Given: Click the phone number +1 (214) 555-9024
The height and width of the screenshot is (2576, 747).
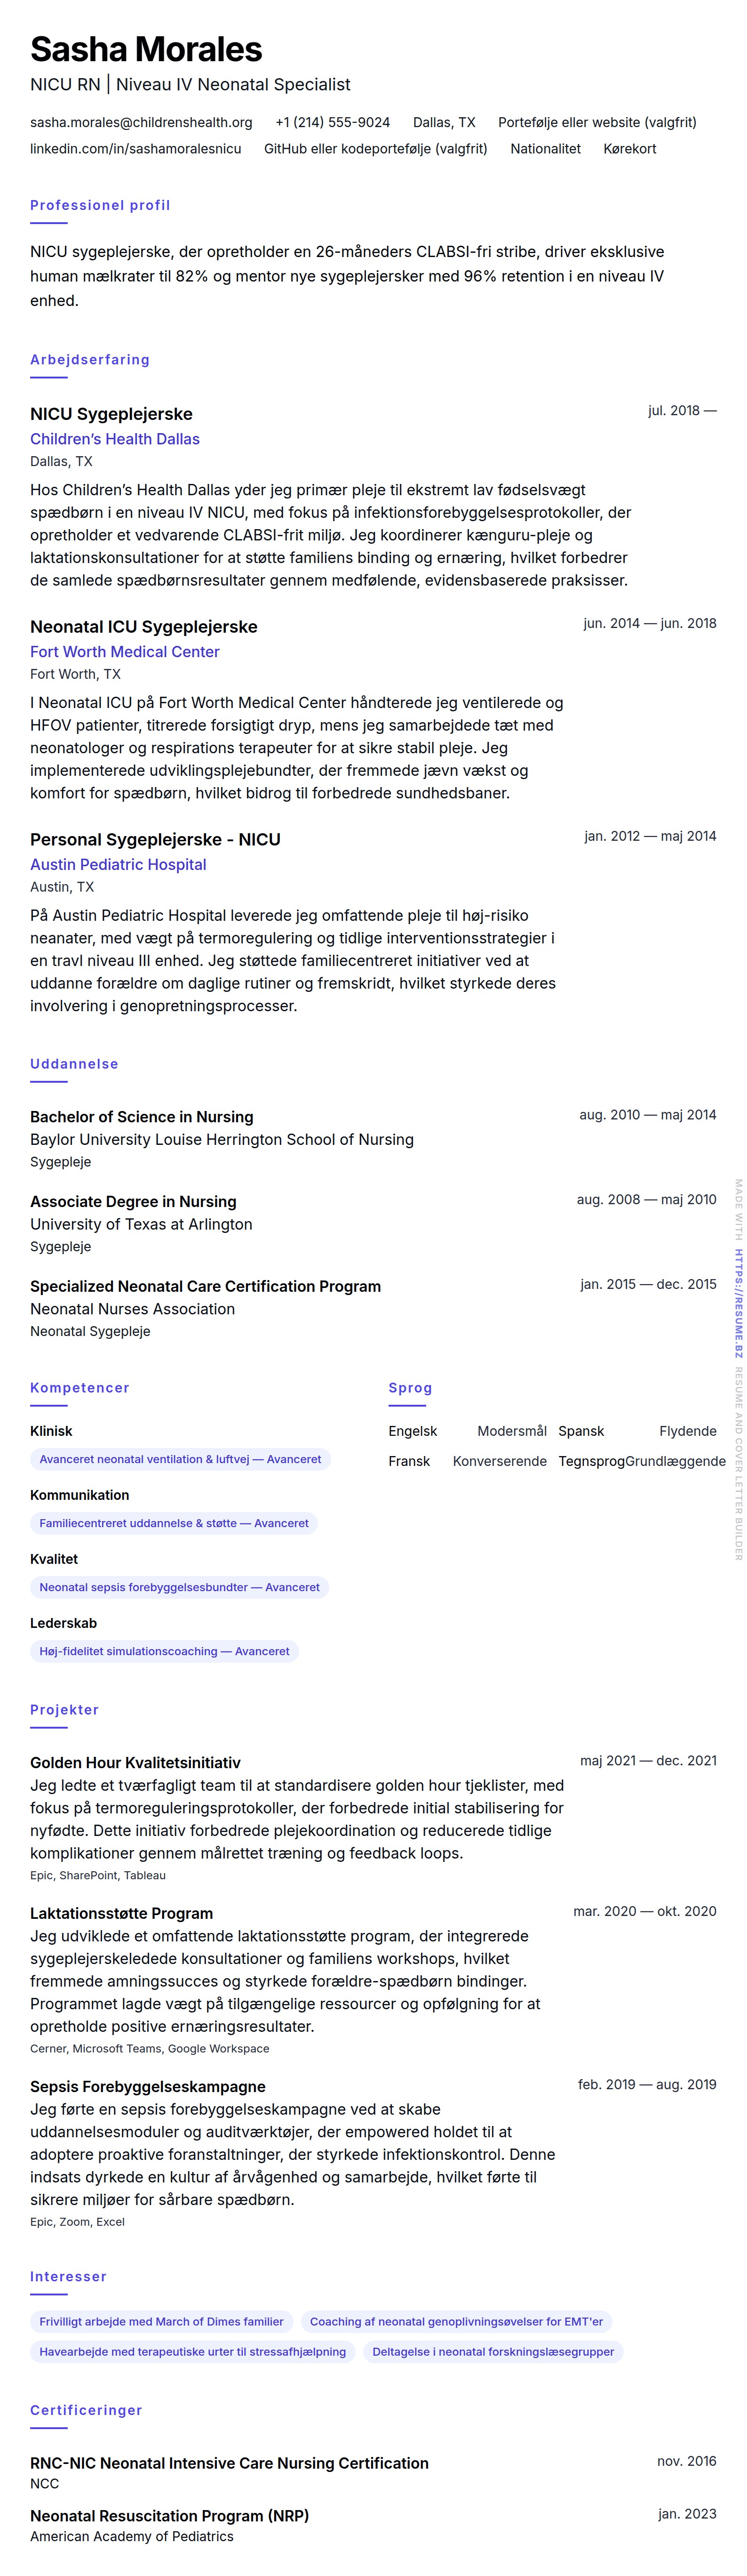Looking at the screenshot, I should [x=332, y=122].
